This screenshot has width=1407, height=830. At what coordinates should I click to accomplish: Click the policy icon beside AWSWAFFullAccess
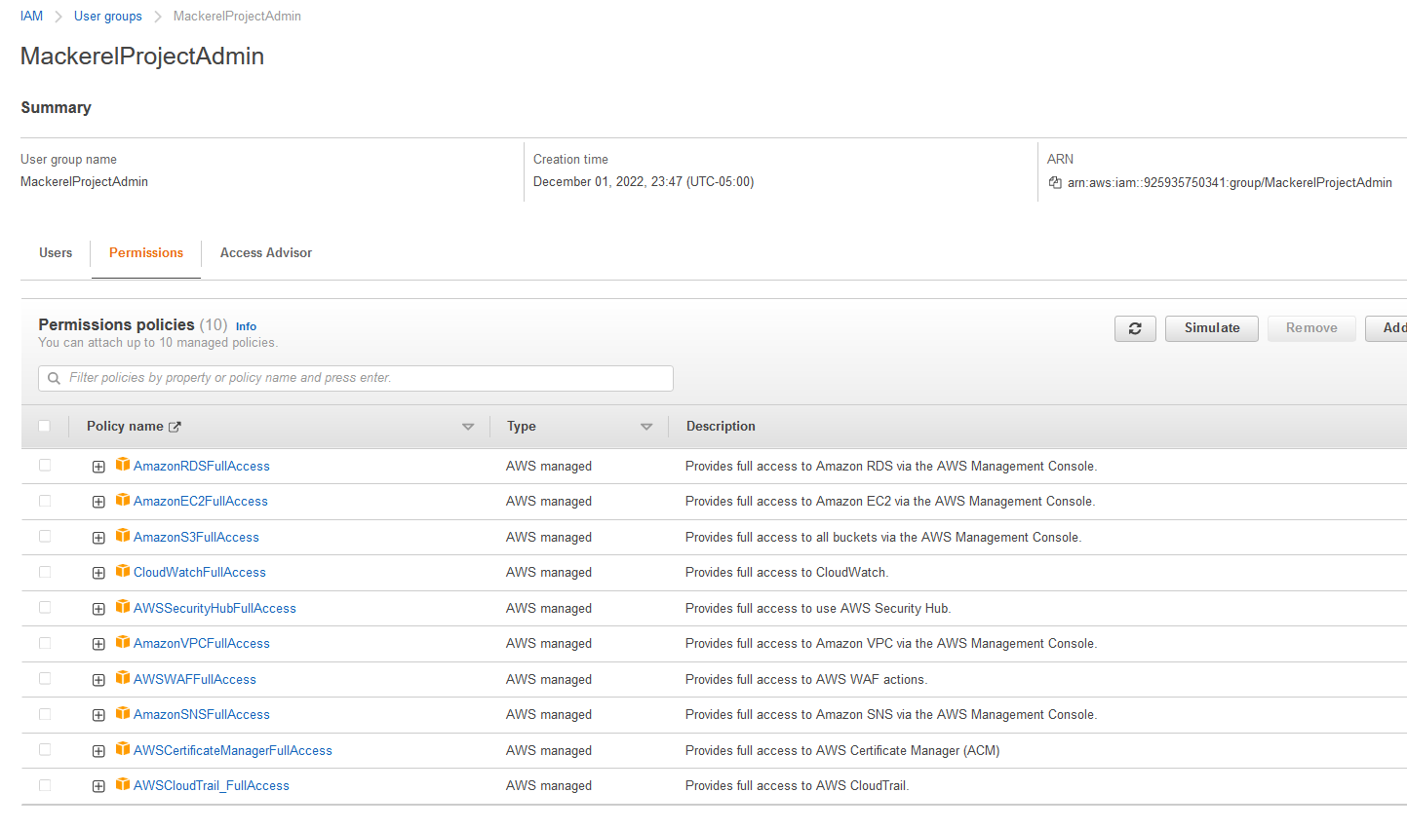coord(123,678)
